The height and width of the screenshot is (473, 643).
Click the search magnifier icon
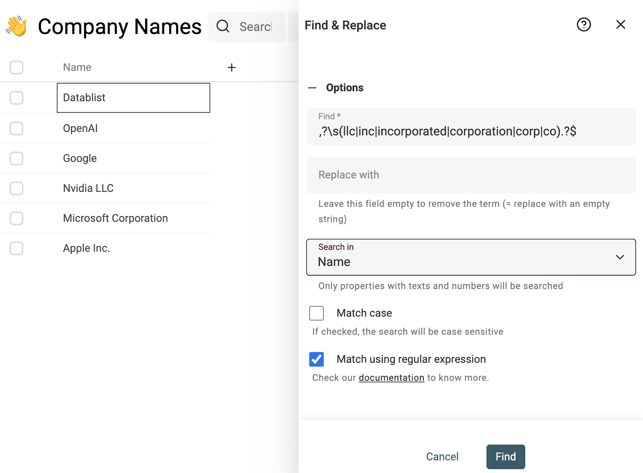(x=223, y=26)
